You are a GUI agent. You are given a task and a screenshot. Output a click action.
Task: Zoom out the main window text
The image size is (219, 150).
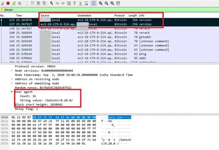click(x=106, y=3)
